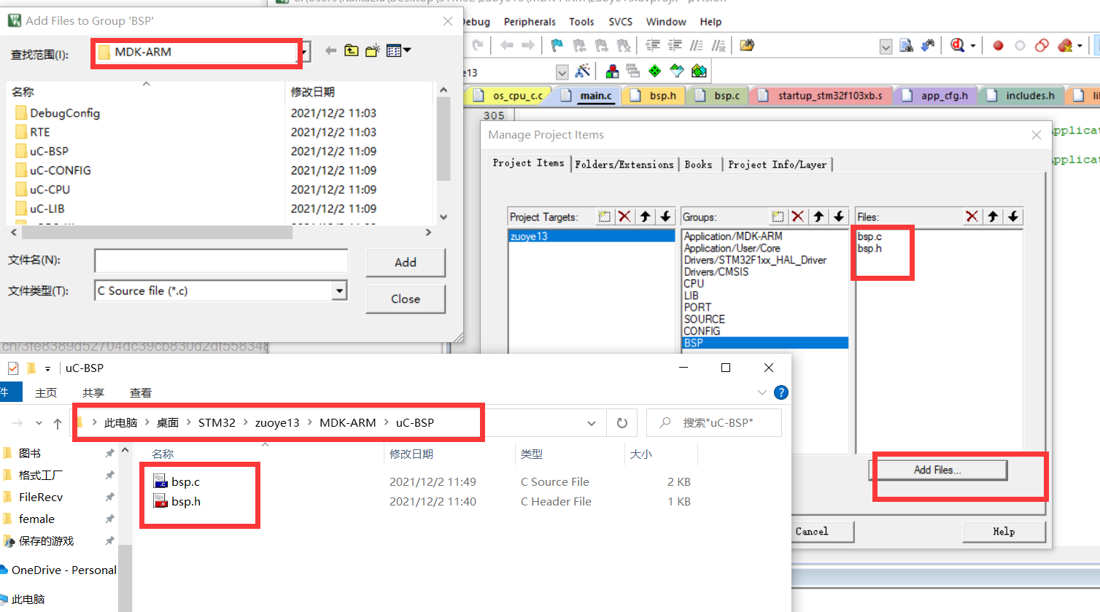Viewport: 1100px width, 612px height.
Task: Open the 共享 tab in Explorer ribbon
Action: click(x=93, y=392)
